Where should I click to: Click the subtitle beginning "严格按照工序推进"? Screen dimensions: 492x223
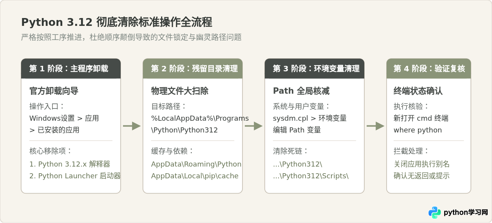coord(131,37)
